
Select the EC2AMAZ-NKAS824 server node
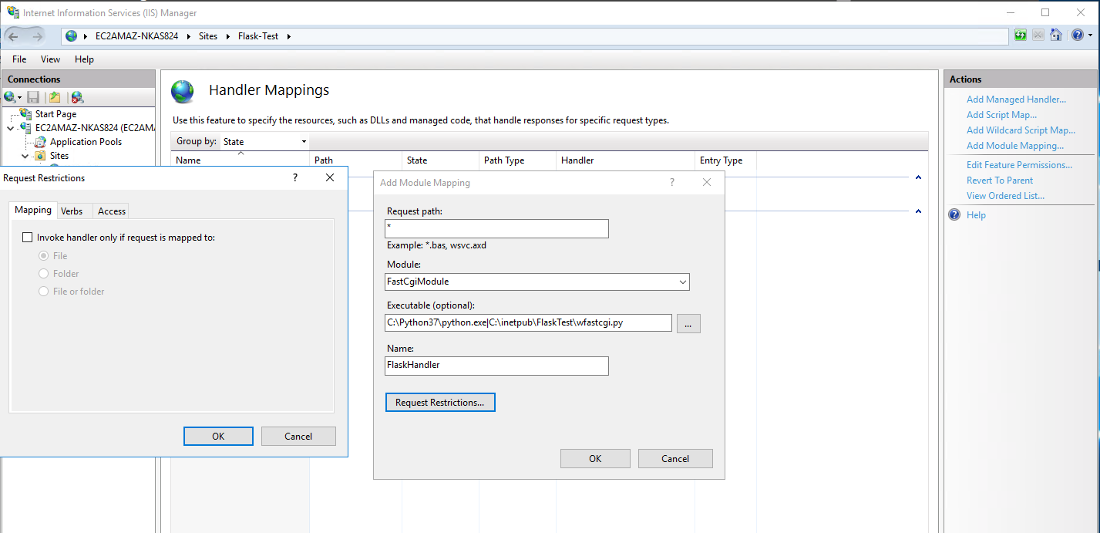coord(95,128)
